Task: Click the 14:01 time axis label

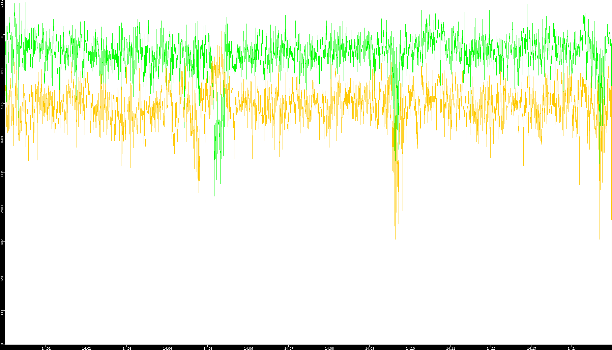Action: coord(46,348)
